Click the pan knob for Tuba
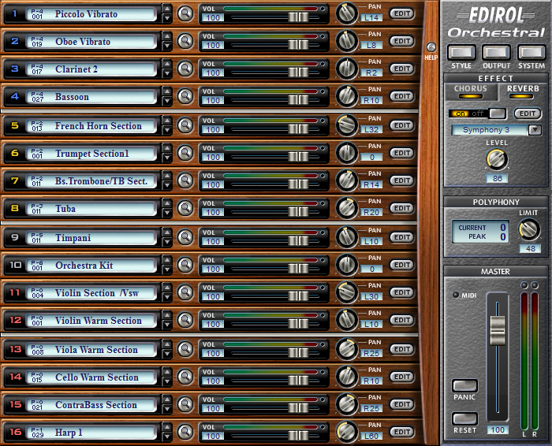The image size is (552, 446). coord(347,208)
